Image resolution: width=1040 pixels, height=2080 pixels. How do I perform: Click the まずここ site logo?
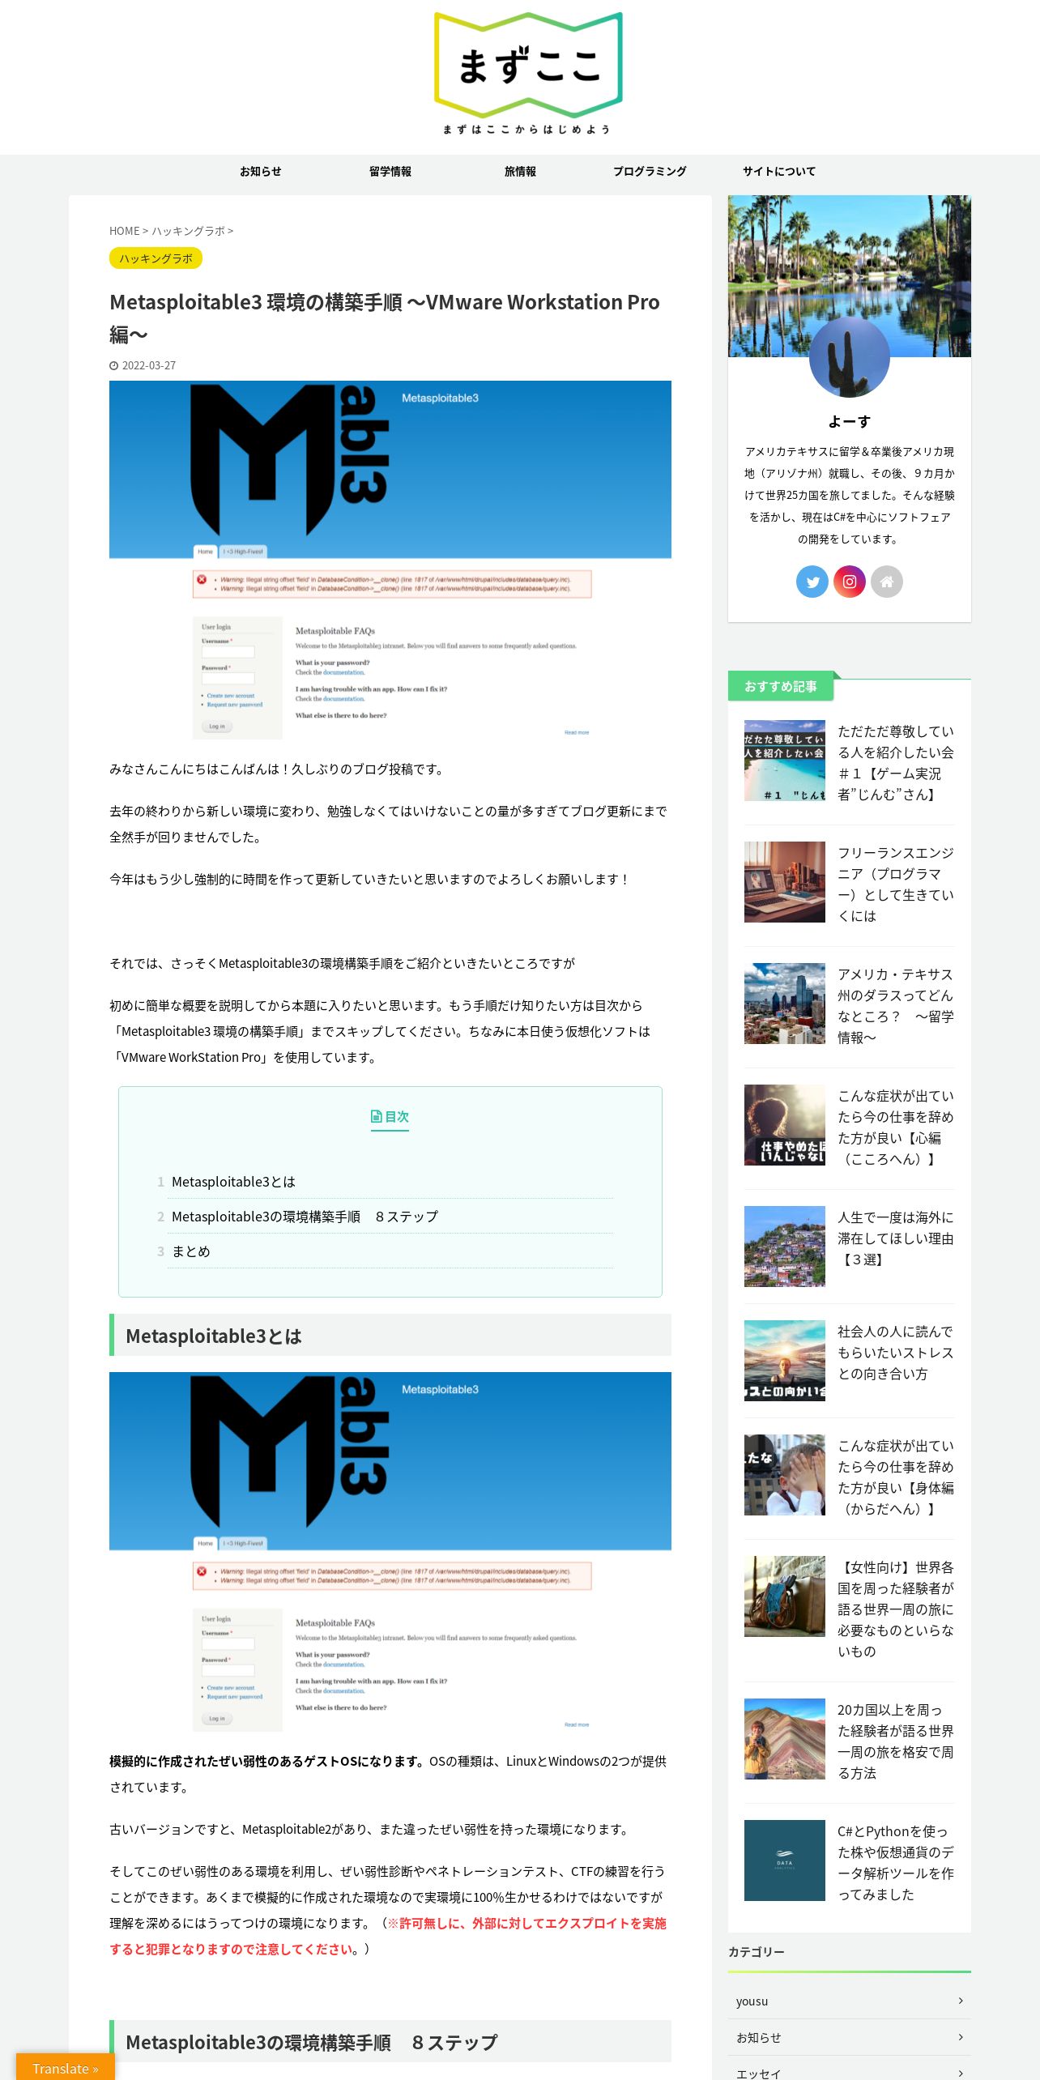click(527, 74)
